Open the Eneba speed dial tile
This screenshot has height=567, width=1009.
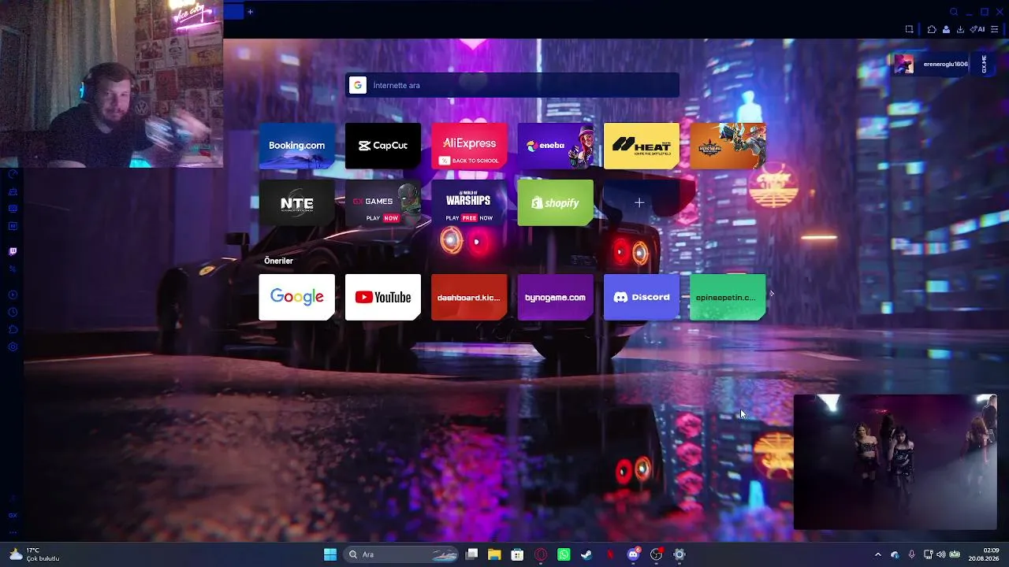(556, 146)
